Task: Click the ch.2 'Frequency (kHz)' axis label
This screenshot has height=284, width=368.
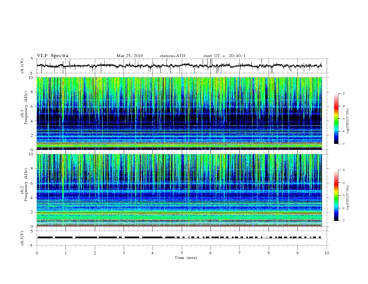Action: pos(26,185)
